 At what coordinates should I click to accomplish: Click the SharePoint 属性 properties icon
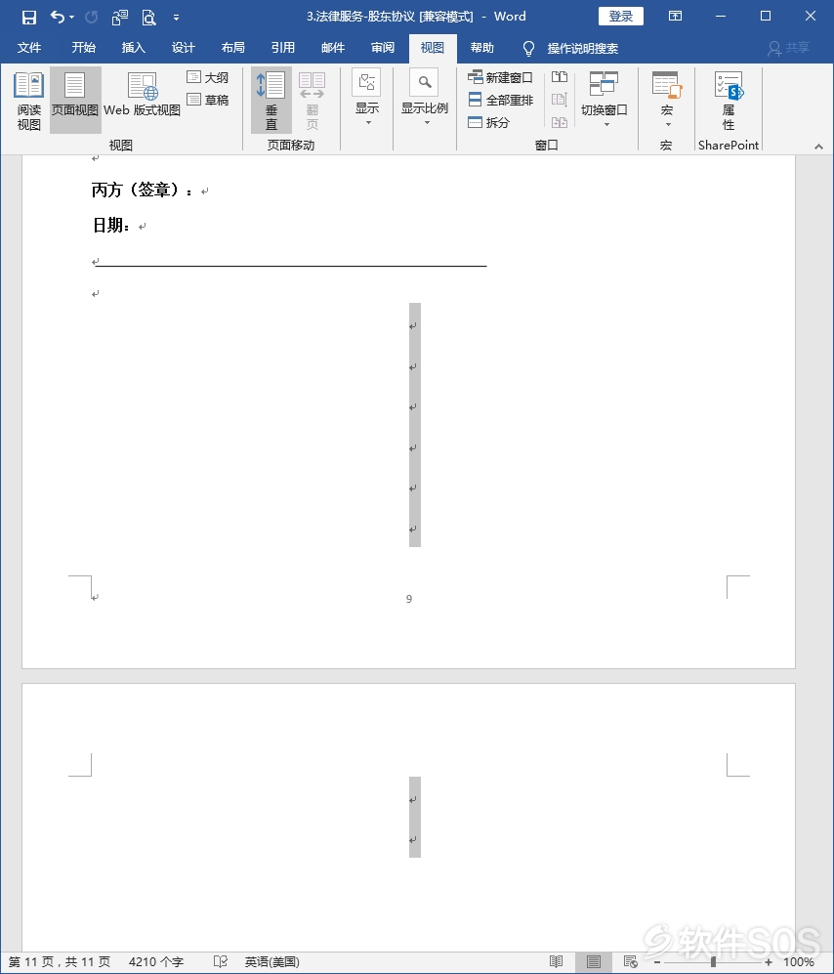click(729, 100)
